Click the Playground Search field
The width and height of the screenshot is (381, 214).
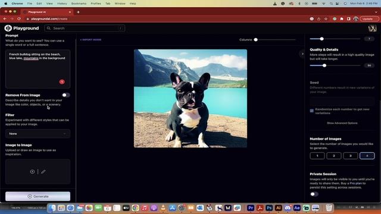(85, 28)
